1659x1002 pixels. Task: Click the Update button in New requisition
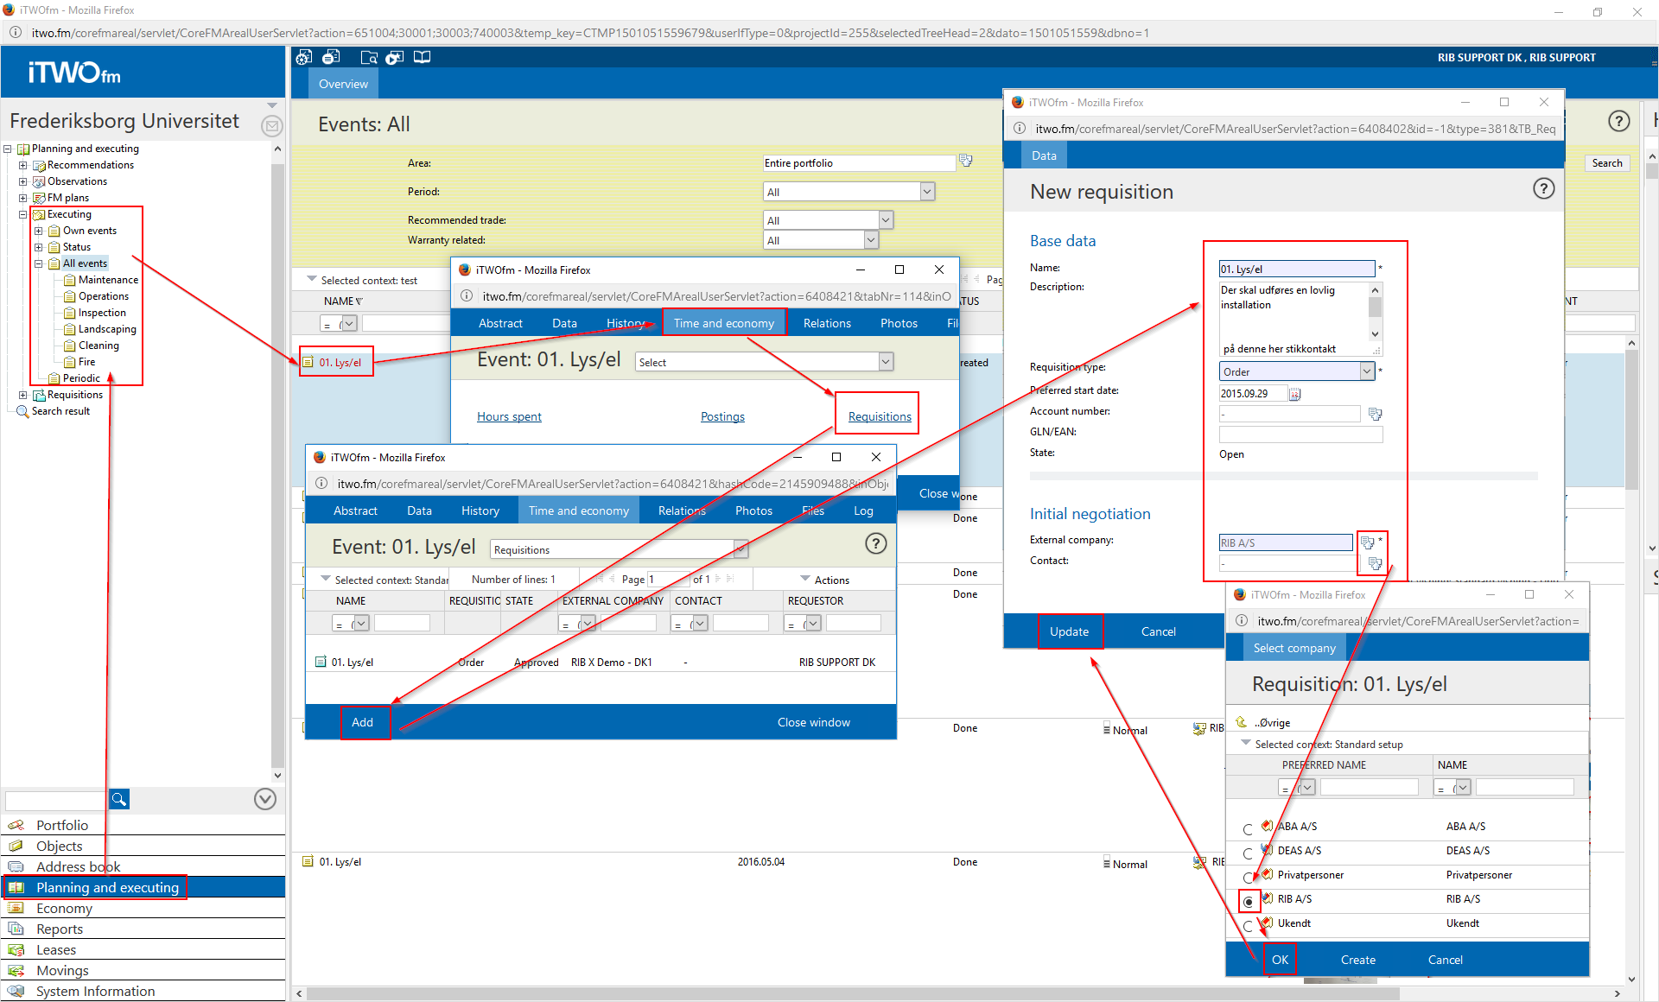[1070, 631]
